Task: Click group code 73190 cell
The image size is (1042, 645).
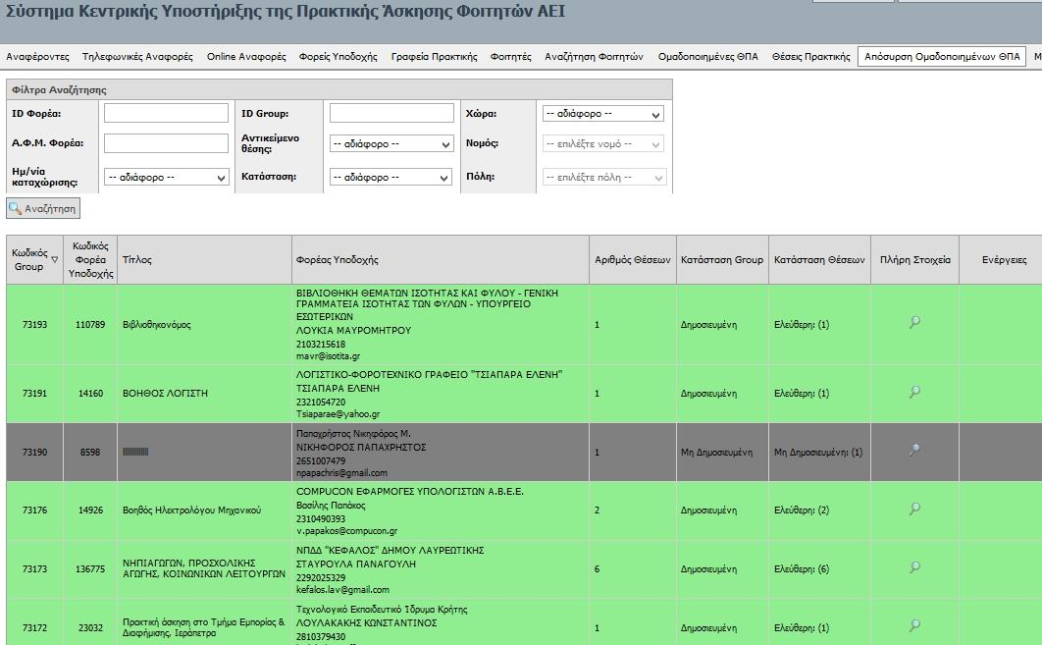Action: click(x=34, y=453)
